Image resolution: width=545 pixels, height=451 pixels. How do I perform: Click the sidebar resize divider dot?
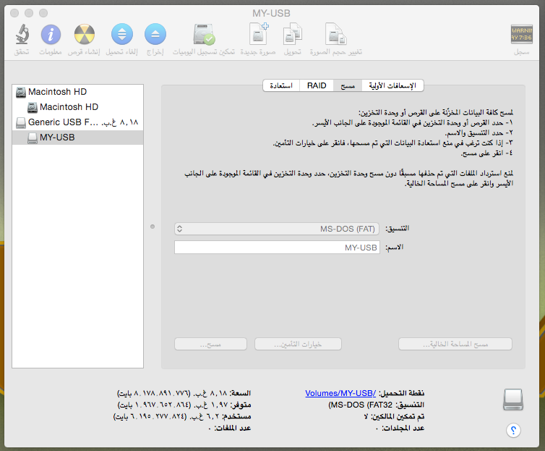(x=153, y=227)
